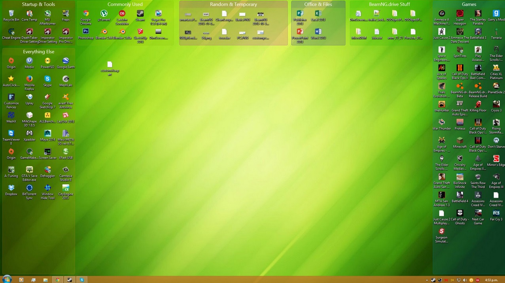Screen dimensions: 505x283
Task: Select avast! Free Antivirus icon
Action: pos(66,101)
